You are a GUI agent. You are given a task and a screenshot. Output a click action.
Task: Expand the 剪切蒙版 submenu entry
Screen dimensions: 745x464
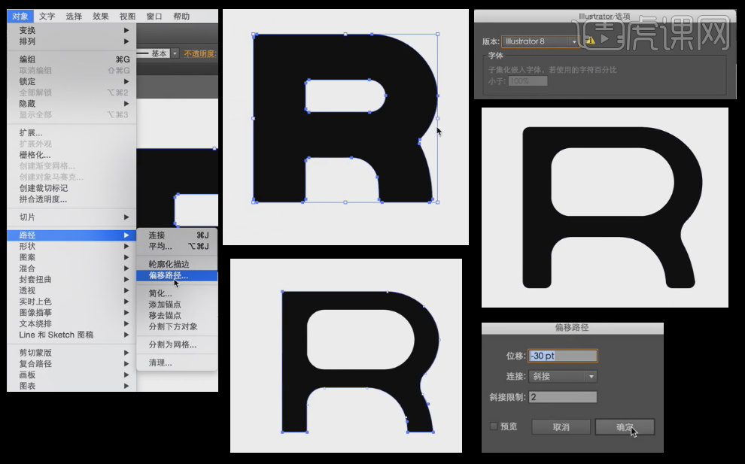coord(35,352)
